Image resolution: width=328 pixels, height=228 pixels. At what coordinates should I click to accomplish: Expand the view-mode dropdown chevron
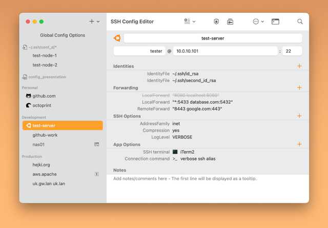point(194,22)
